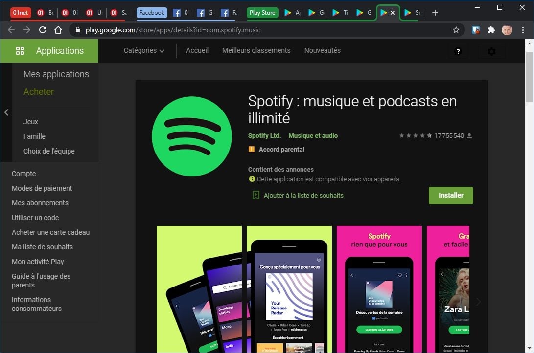Open the Play Store help question mark
Image resolution: width=534 pixels, height=353 pixels.
458,51
